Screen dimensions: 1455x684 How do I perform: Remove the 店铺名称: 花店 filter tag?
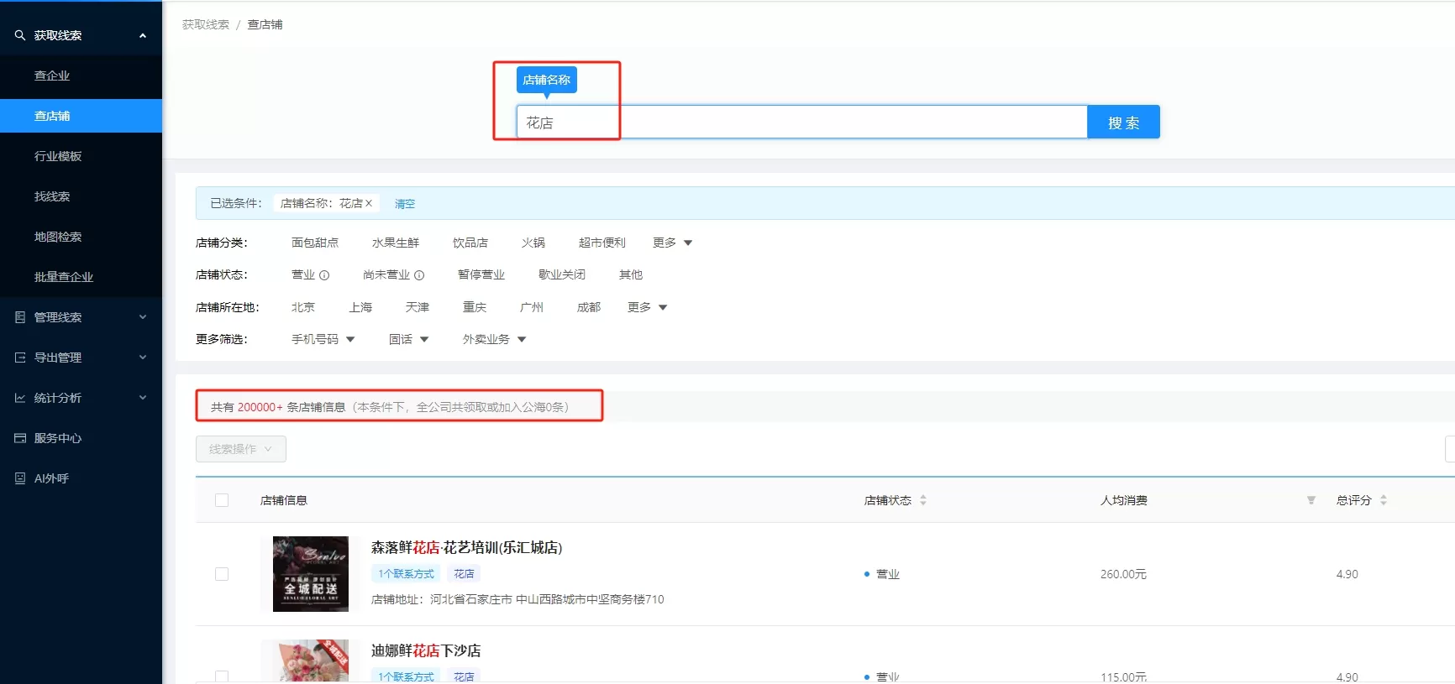368,203
